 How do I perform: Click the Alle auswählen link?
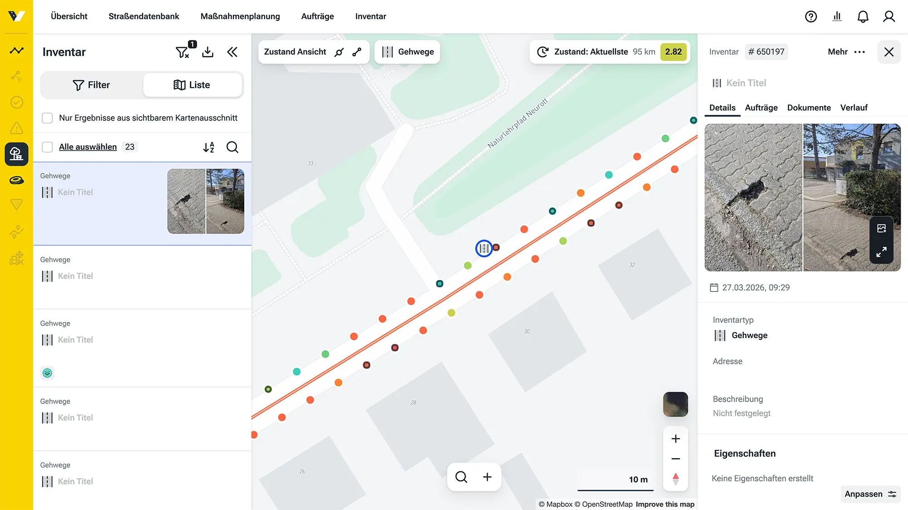(x=88, y=147)
